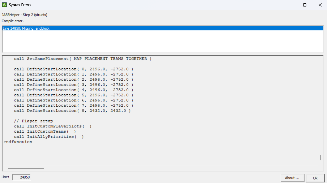Click the InitAllyPriorities call line

(x=49, y=137)
